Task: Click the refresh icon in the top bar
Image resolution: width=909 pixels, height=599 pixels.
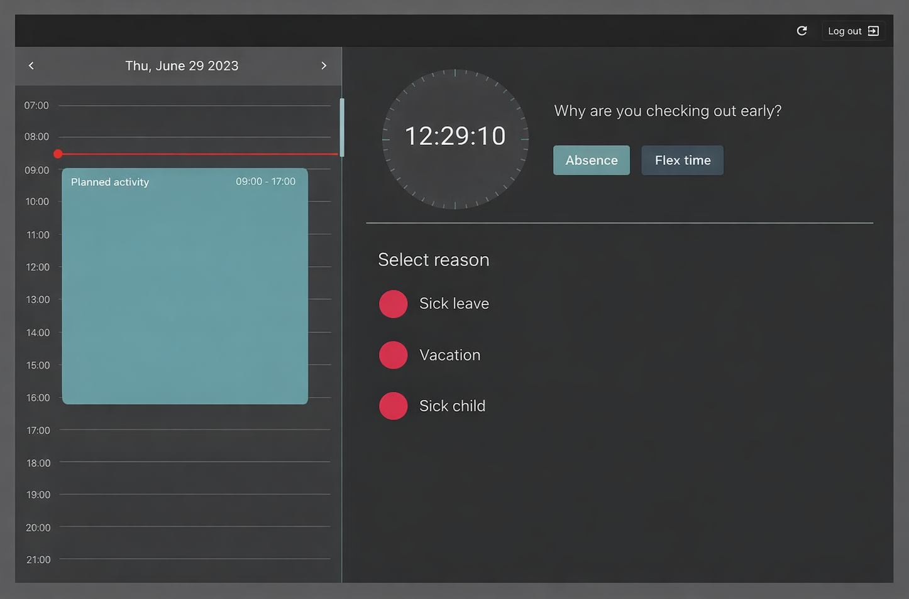Action: [802, 31]
